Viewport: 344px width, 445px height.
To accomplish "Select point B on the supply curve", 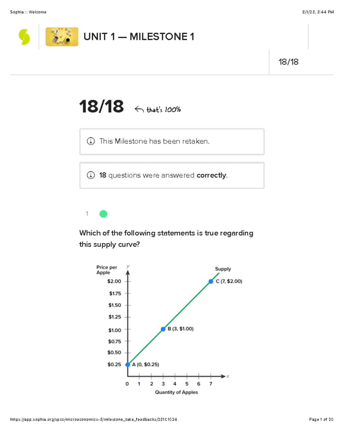I will pos(163,329).
